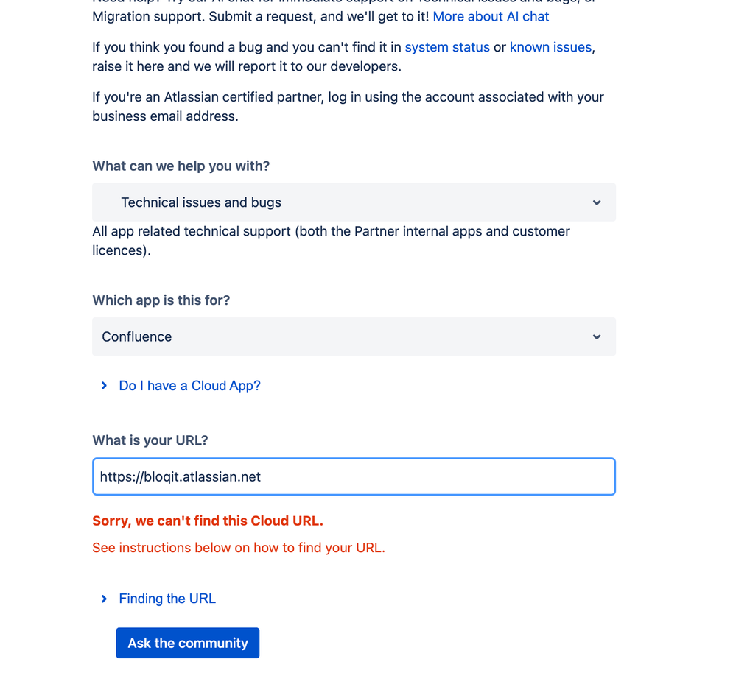Click the Atlassian certified partner paragraph
Screen dimensions: 736x698
tap(348, 107)
